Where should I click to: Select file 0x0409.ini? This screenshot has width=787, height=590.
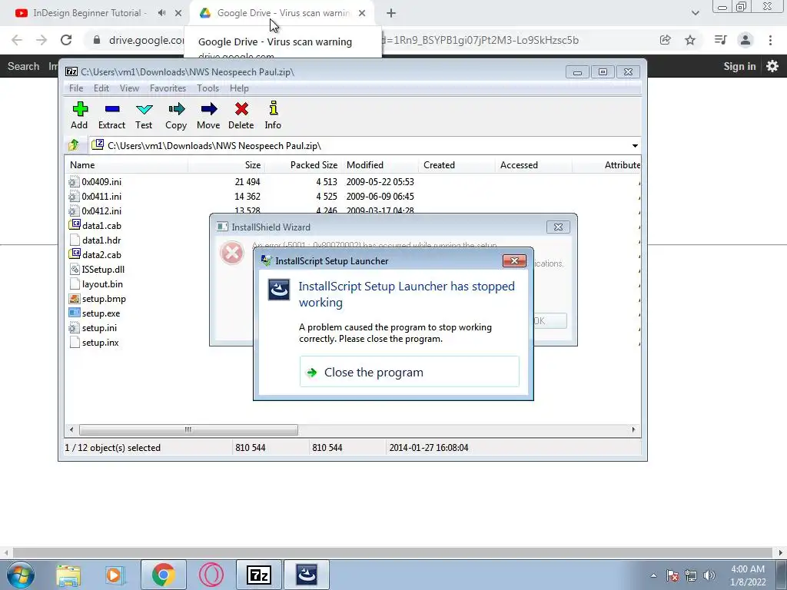[101, 181]
